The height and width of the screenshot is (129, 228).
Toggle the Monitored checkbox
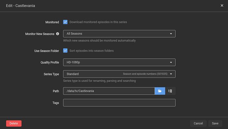click(65, 22)
